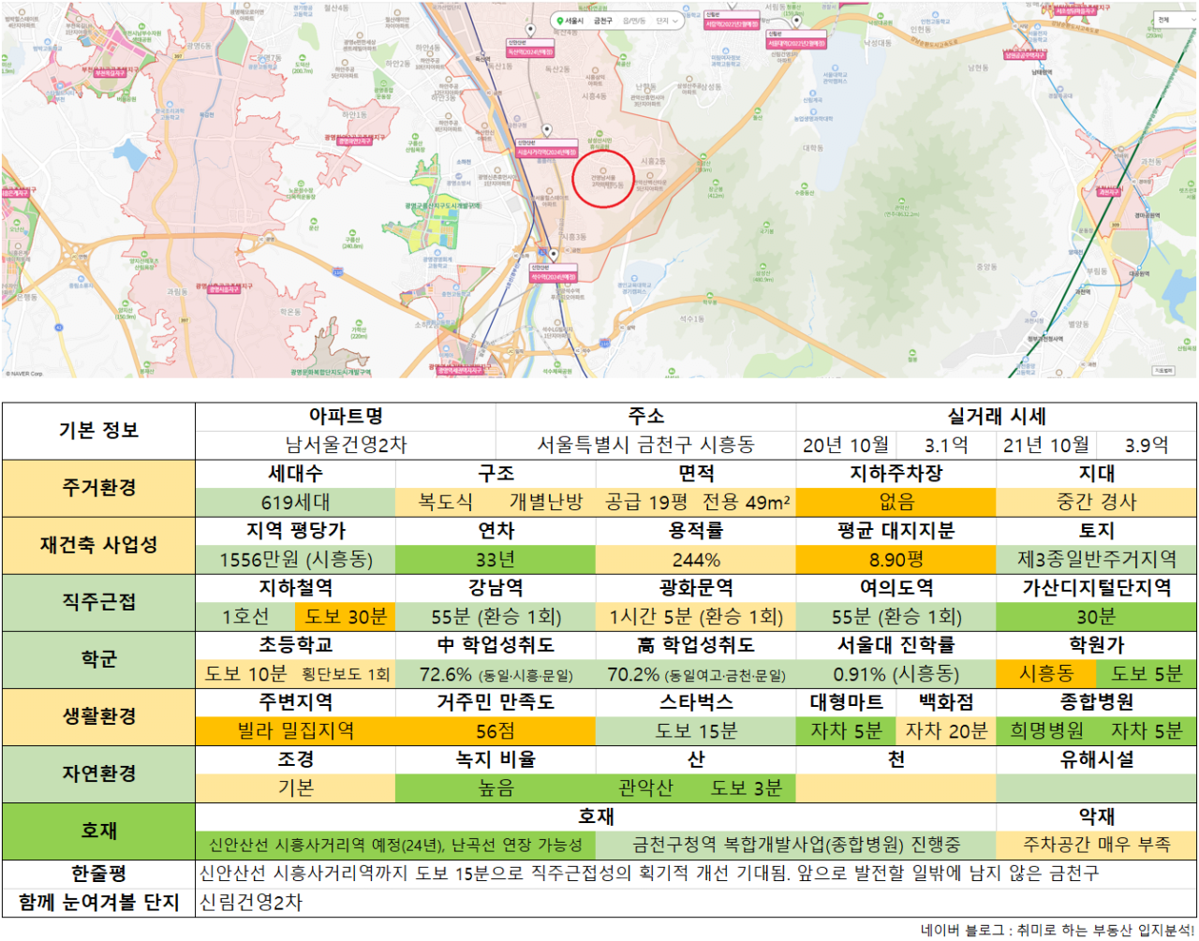Open the 단지 dropdown in the location bar
1199x941 pixels.
click(668, 21)
